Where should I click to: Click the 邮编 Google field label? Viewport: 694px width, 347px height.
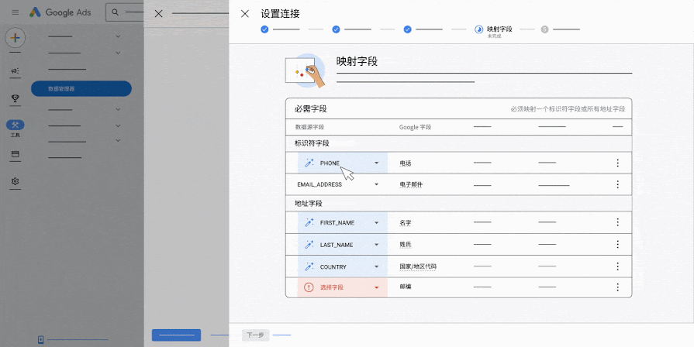[x=406, y=287]
